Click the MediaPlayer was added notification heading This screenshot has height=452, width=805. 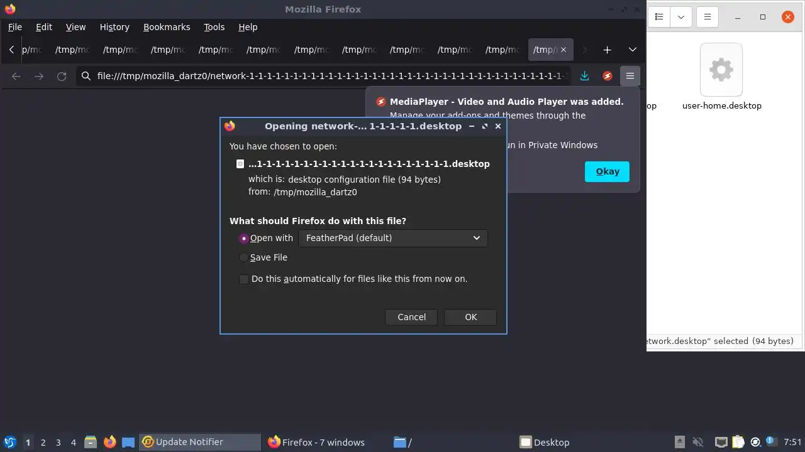tap(506, 102)
